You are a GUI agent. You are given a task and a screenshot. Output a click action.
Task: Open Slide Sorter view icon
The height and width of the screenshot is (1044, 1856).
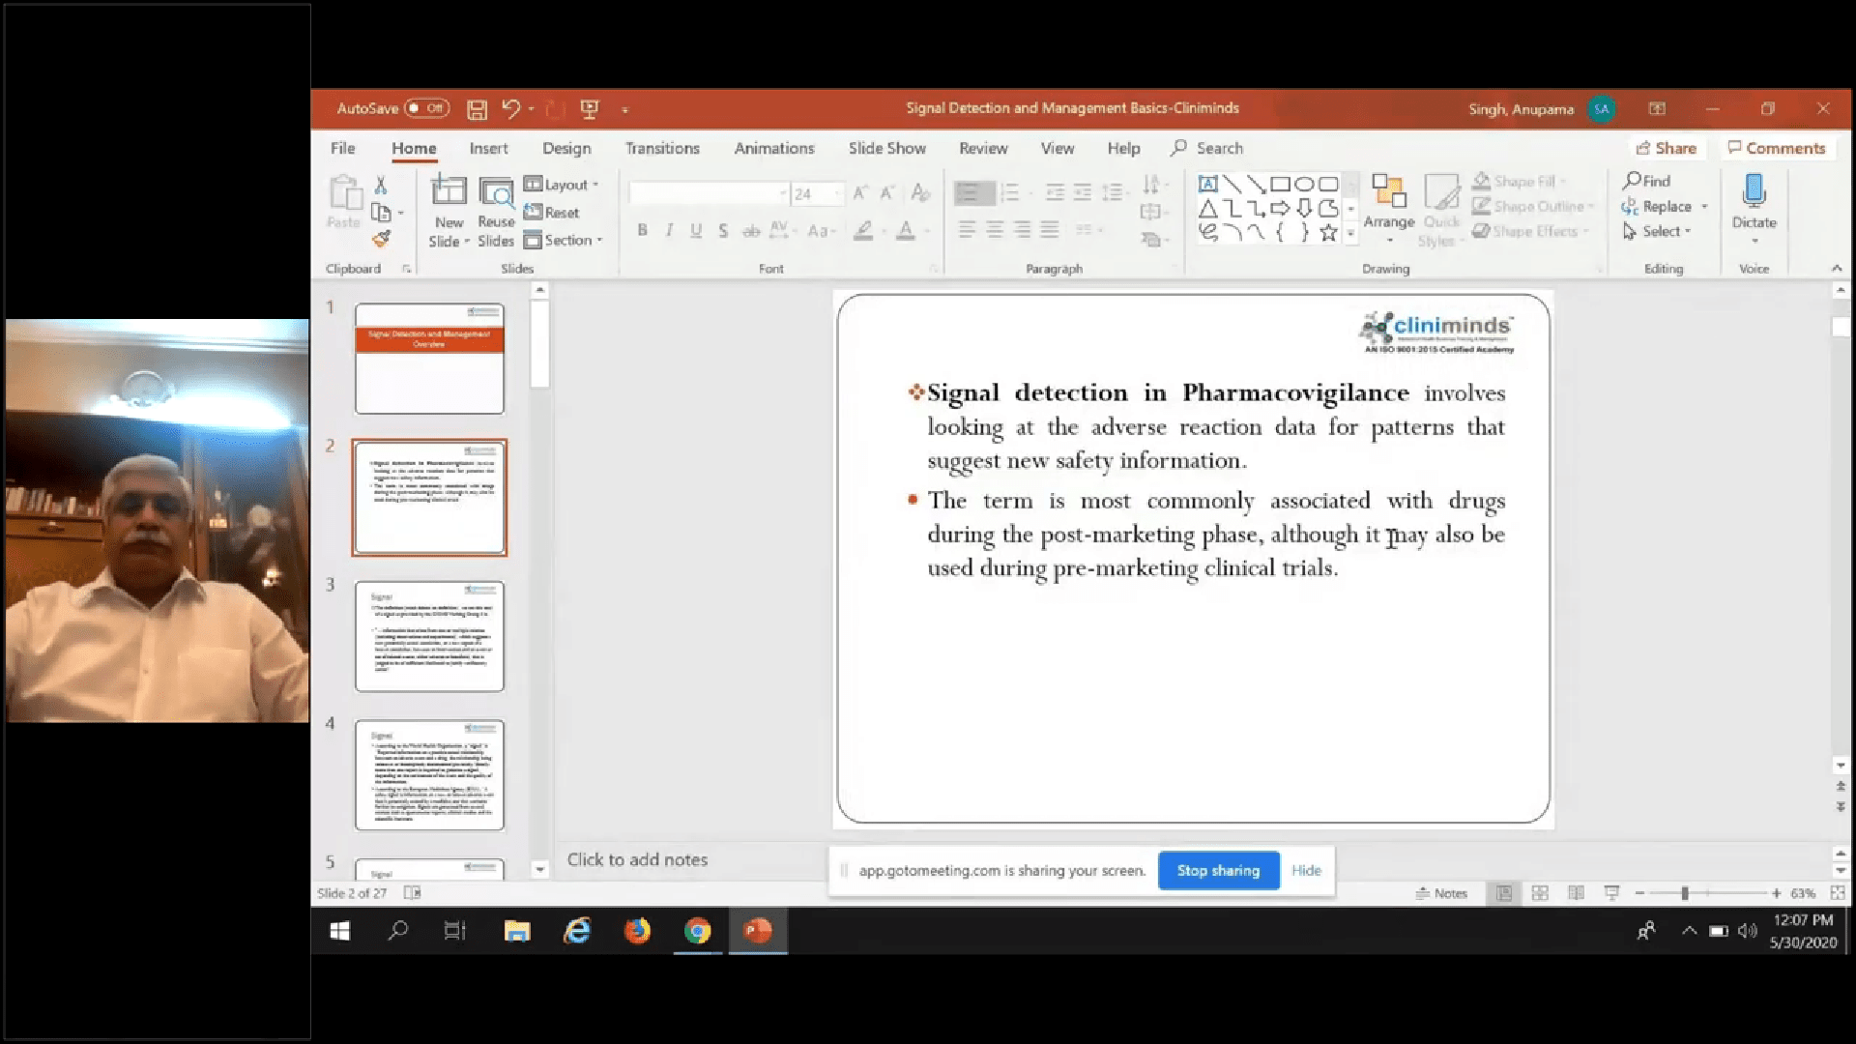point(1540,893)
